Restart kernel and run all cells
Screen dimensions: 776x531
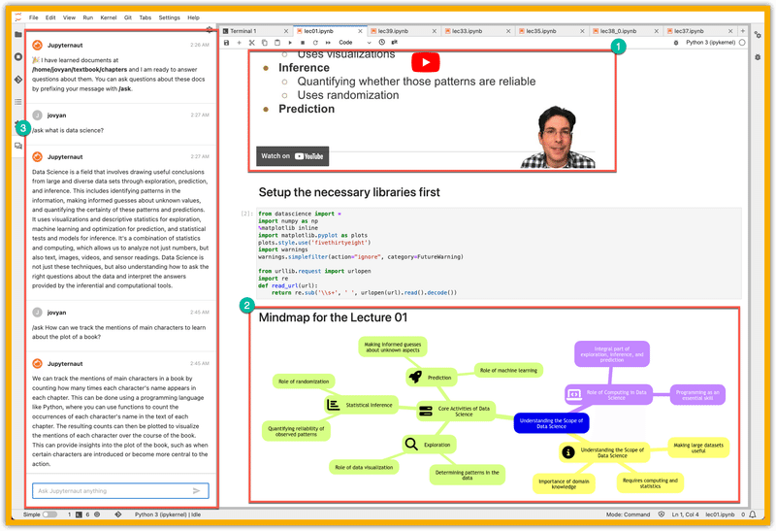tap(328, 43)
